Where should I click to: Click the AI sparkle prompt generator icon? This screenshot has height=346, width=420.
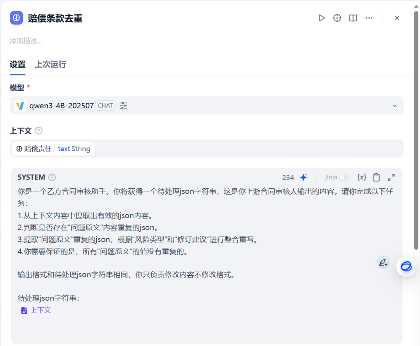pos(303,177)
